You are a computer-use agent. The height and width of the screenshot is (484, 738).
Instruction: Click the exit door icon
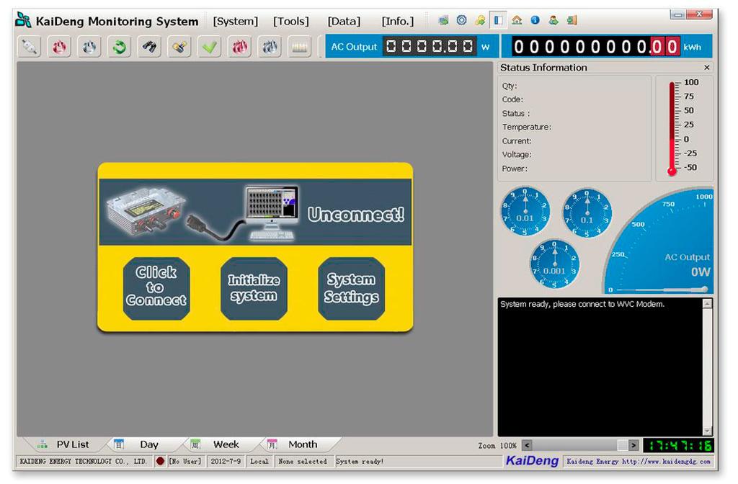(x=572, y=20)
